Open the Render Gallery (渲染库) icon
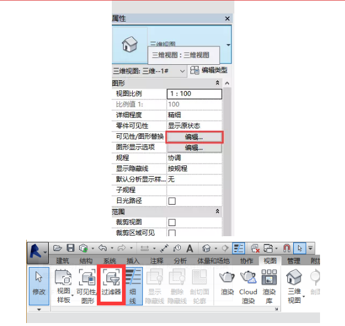The height and width of the screenshot is (326, 345). [x=269, y=287]
